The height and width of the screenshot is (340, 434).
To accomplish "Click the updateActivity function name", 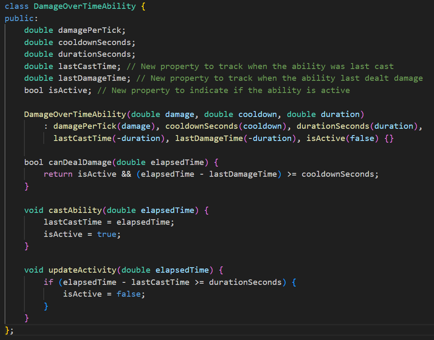I will [x=83, y=270].
